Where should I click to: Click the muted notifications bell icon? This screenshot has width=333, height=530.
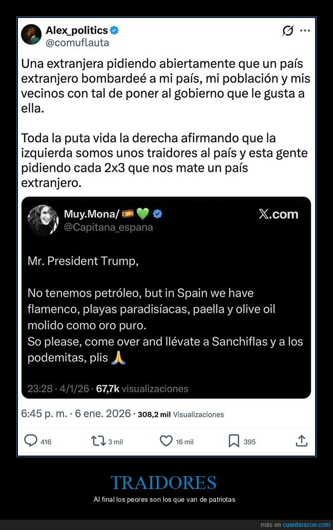[287, 30]
